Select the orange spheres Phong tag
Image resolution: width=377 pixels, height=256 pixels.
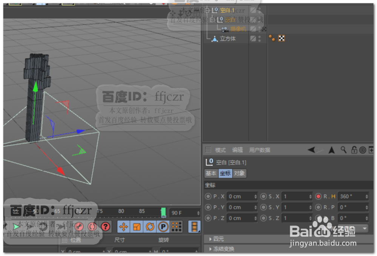click(x=272, y=38)
